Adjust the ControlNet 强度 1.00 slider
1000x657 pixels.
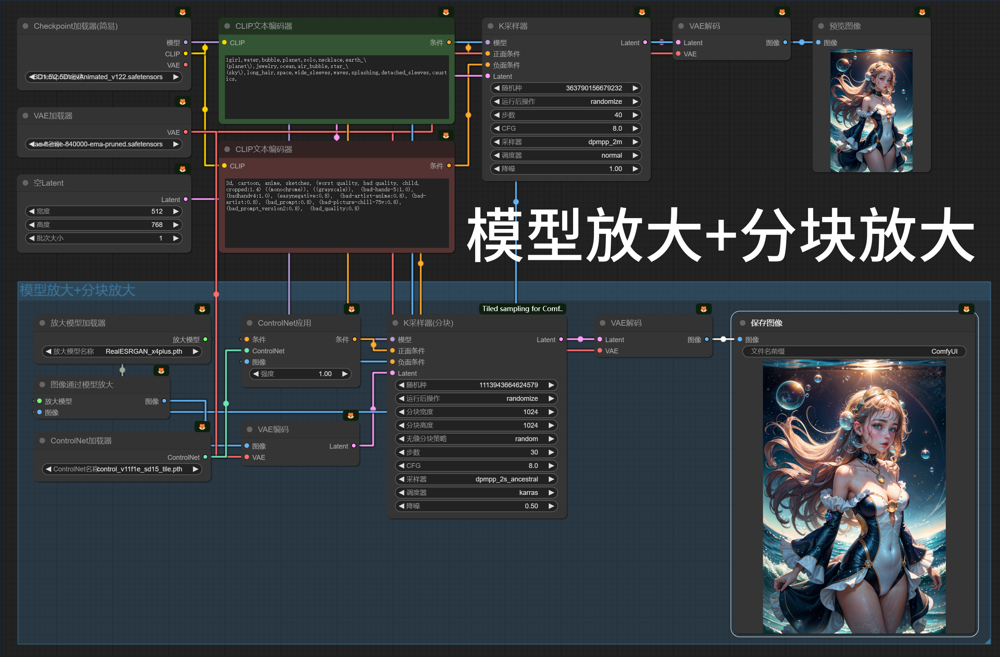click(300, 374)
